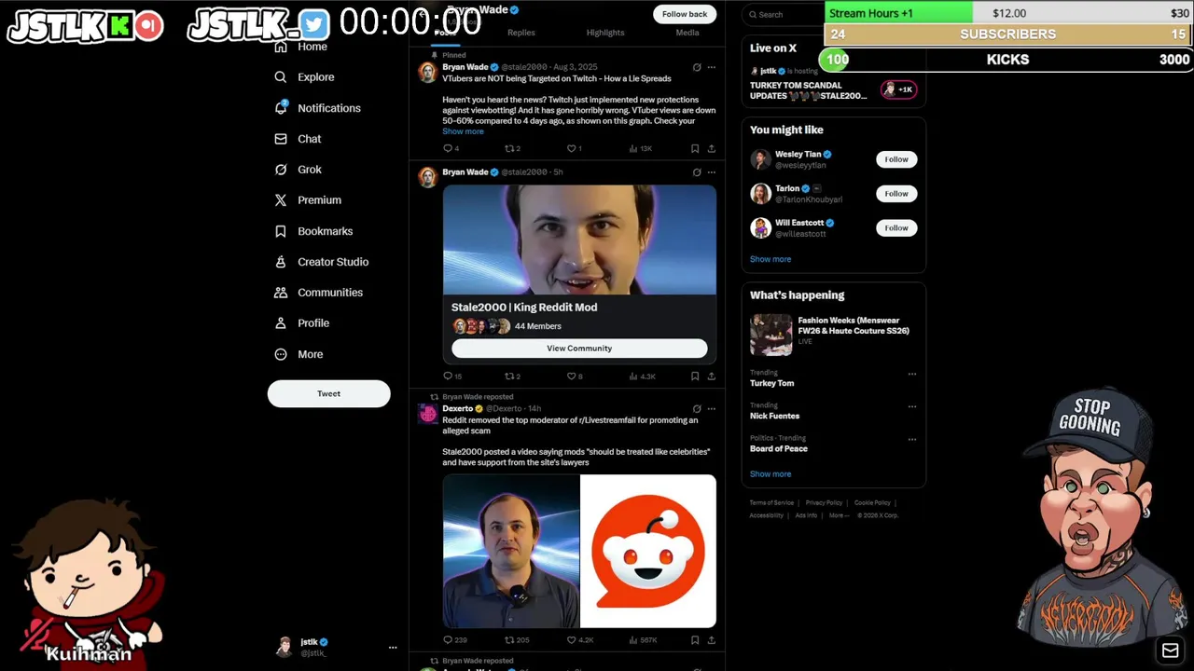Open options for Turkey Tom trend
The height and width of the screenshot is (671, 1194).
912,375
